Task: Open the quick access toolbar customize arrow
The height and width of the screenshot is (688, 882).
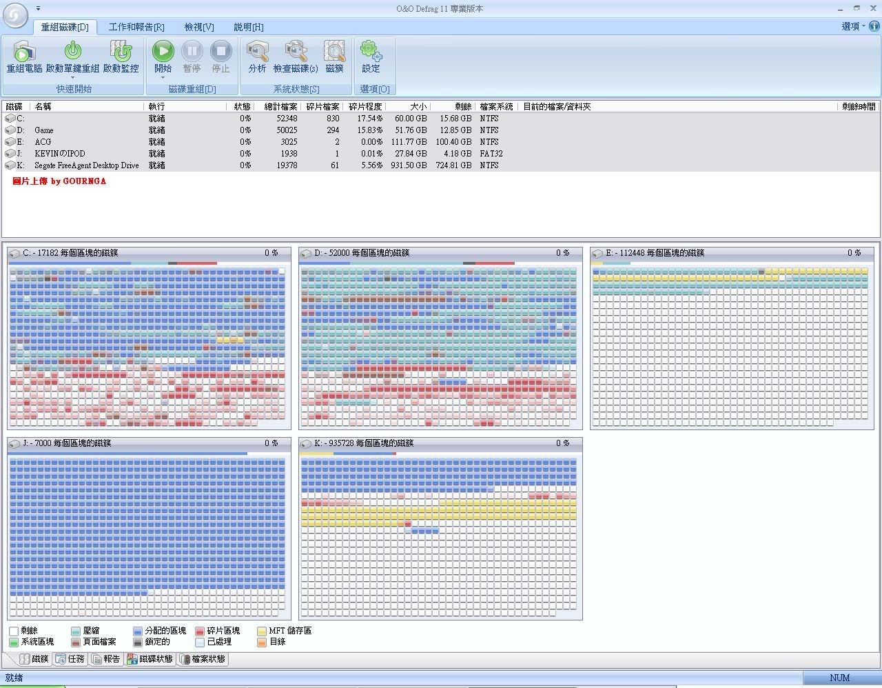Action: (38, 8)
